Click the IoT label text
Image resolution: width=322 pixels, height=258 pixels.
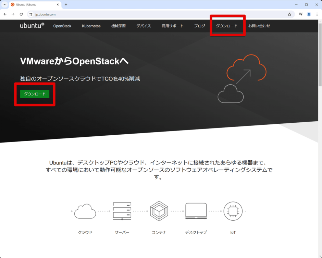[x=233, y=233]
